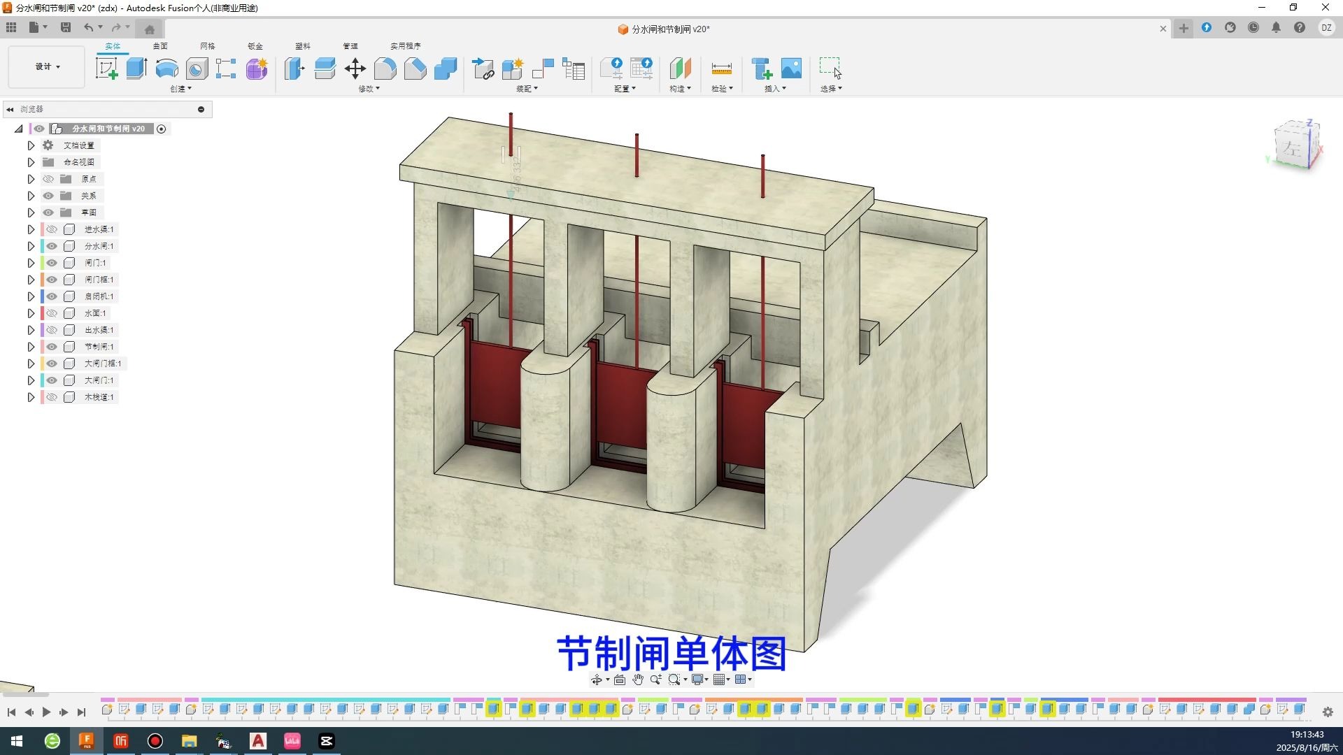Switch to the 曲面 tab

(160, 46)
